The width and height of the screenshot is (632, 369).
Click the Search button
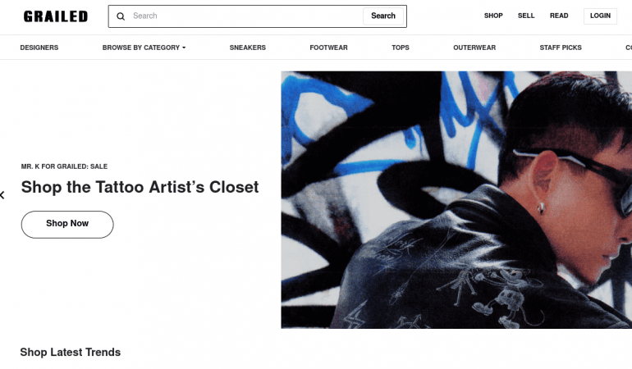pos(383,16)
